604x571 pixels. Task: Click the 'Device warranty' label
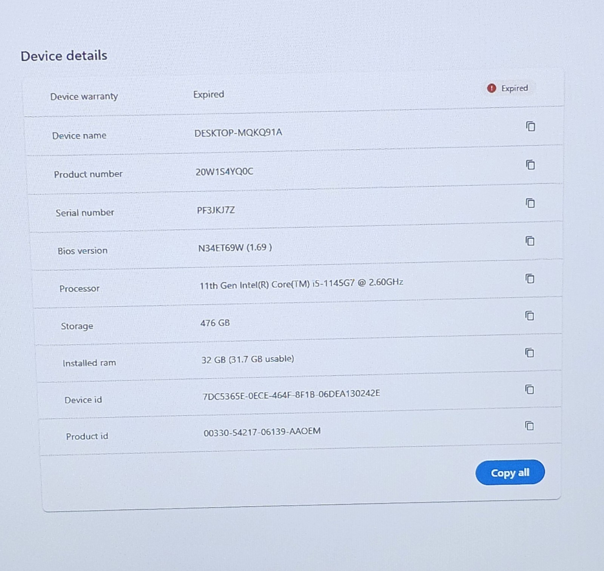pyautogui.click(x=84, y=97)
